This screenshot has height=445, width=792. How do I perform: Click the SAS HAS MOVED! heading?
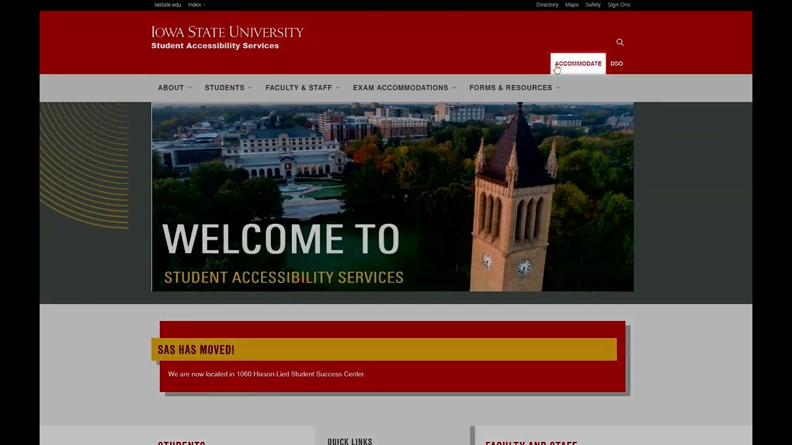(x=196, y=350)
